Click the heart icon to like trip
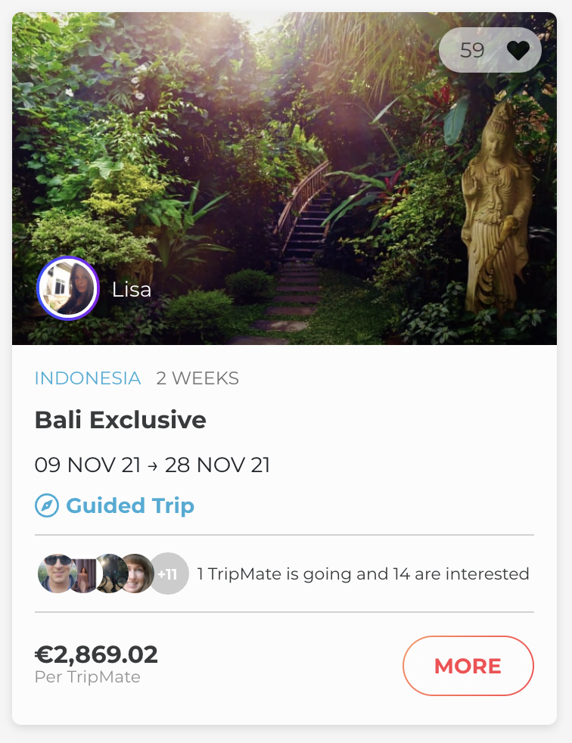Screen dimensions: 572x743 tap(518, 51)
